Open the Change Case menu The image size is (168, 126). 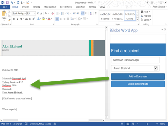(47, 13)
